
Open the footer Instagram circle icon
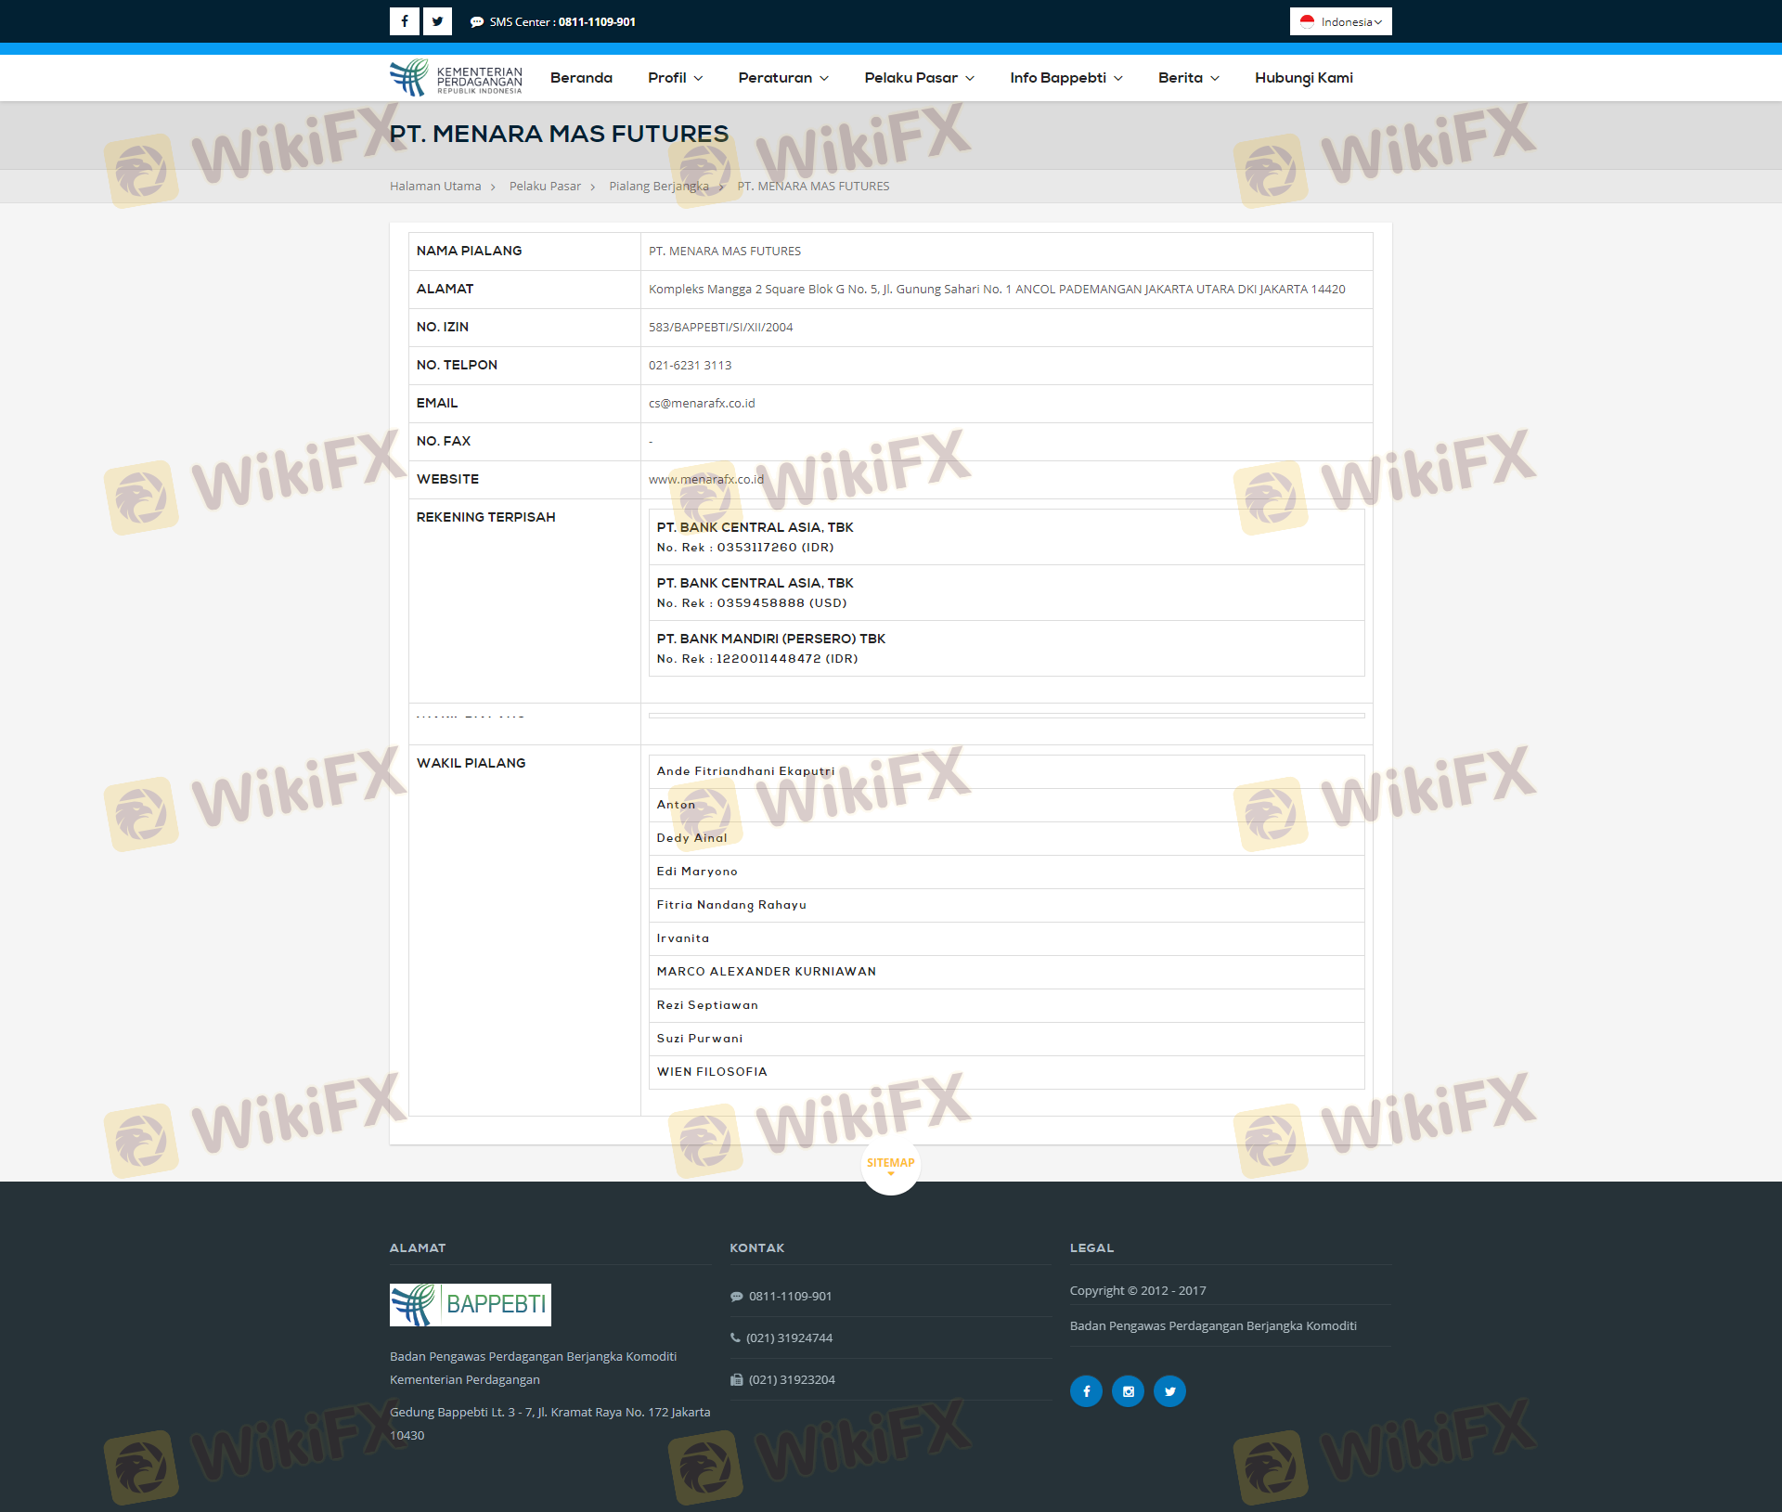coord(1128,1390)
